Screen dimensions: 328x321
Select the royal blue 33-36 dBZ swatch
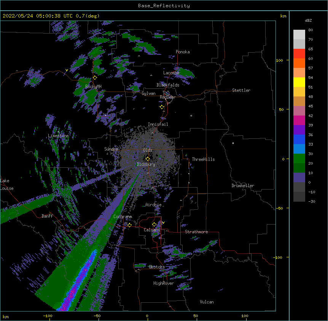coord(299,139)
